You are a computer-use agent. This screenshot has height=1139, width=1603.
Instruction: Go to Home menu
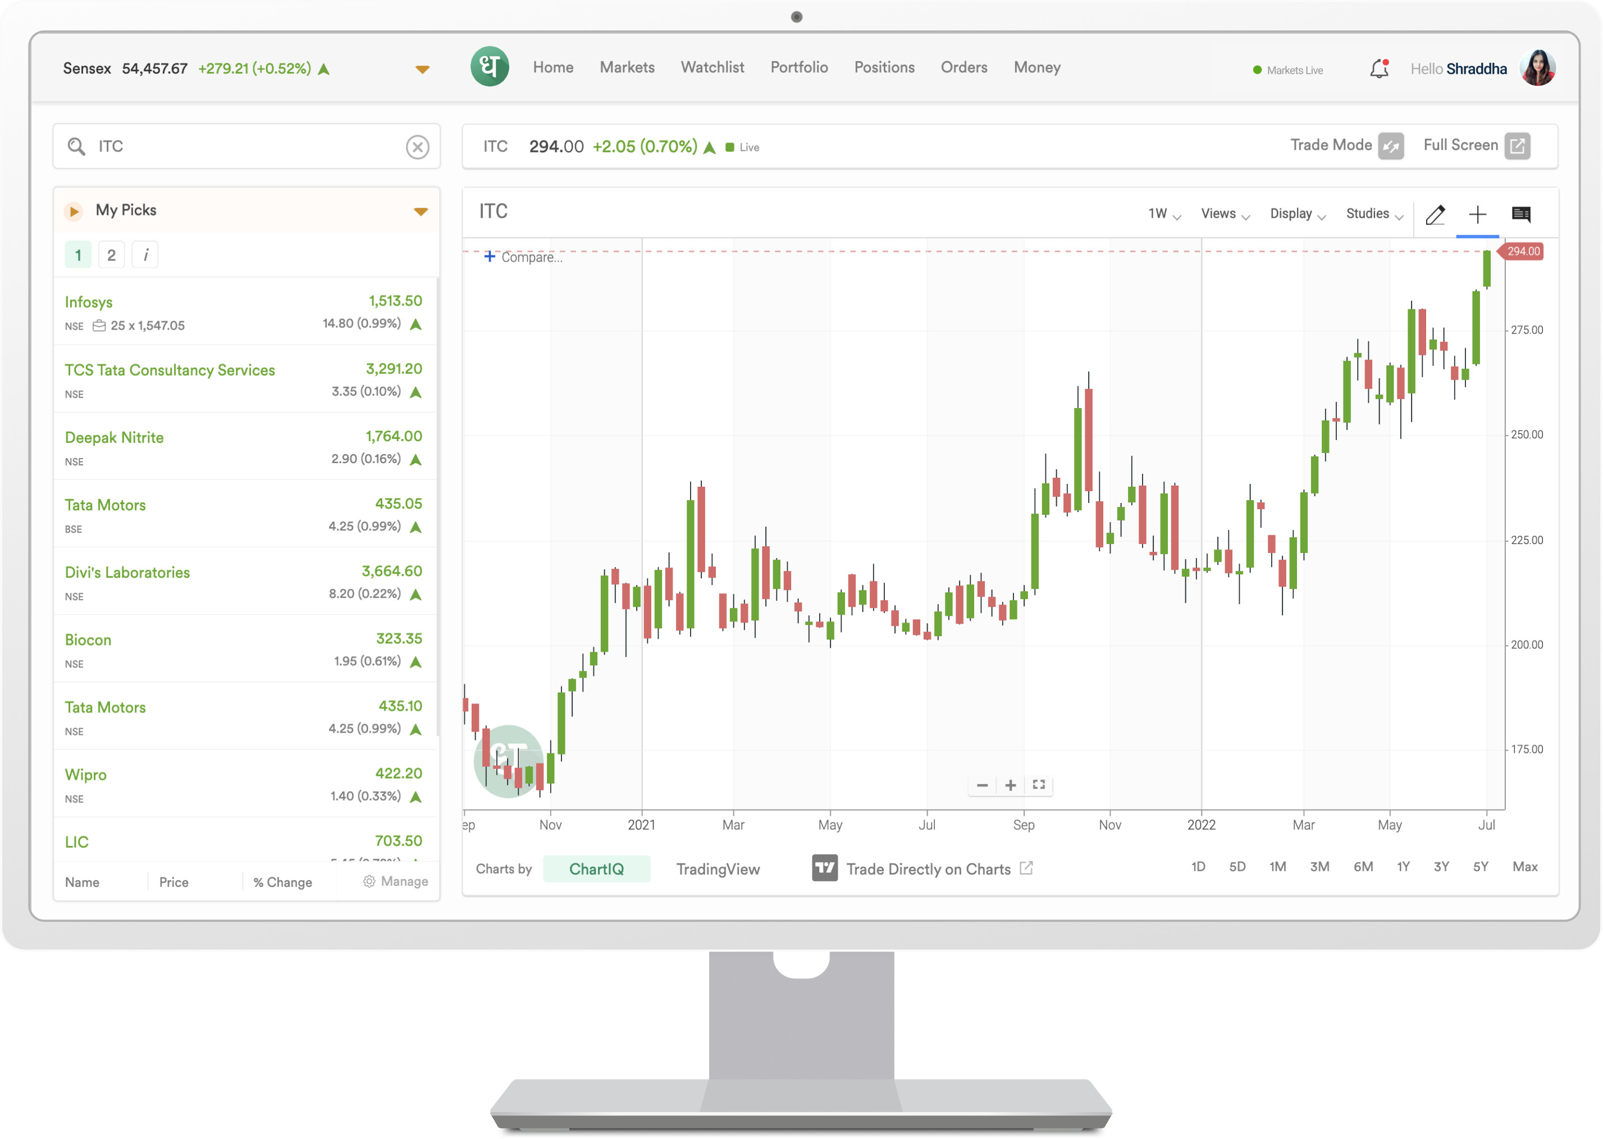(553, 67)
